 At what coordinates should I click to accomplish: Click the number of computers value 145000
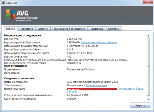(71, 99)
